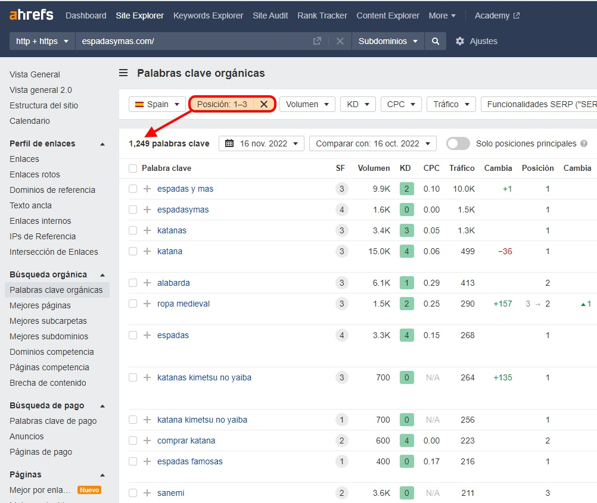Collapse the Búsqueda orgánica section

tap(102, 274)
